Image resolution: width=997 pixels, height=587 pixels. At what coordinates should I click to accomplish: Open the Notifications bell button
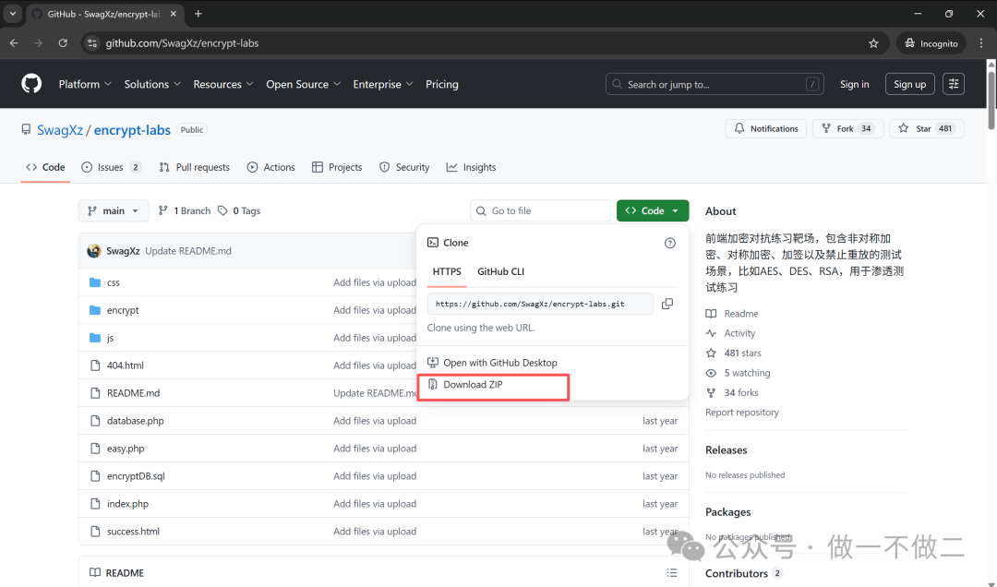pos(765,129)
